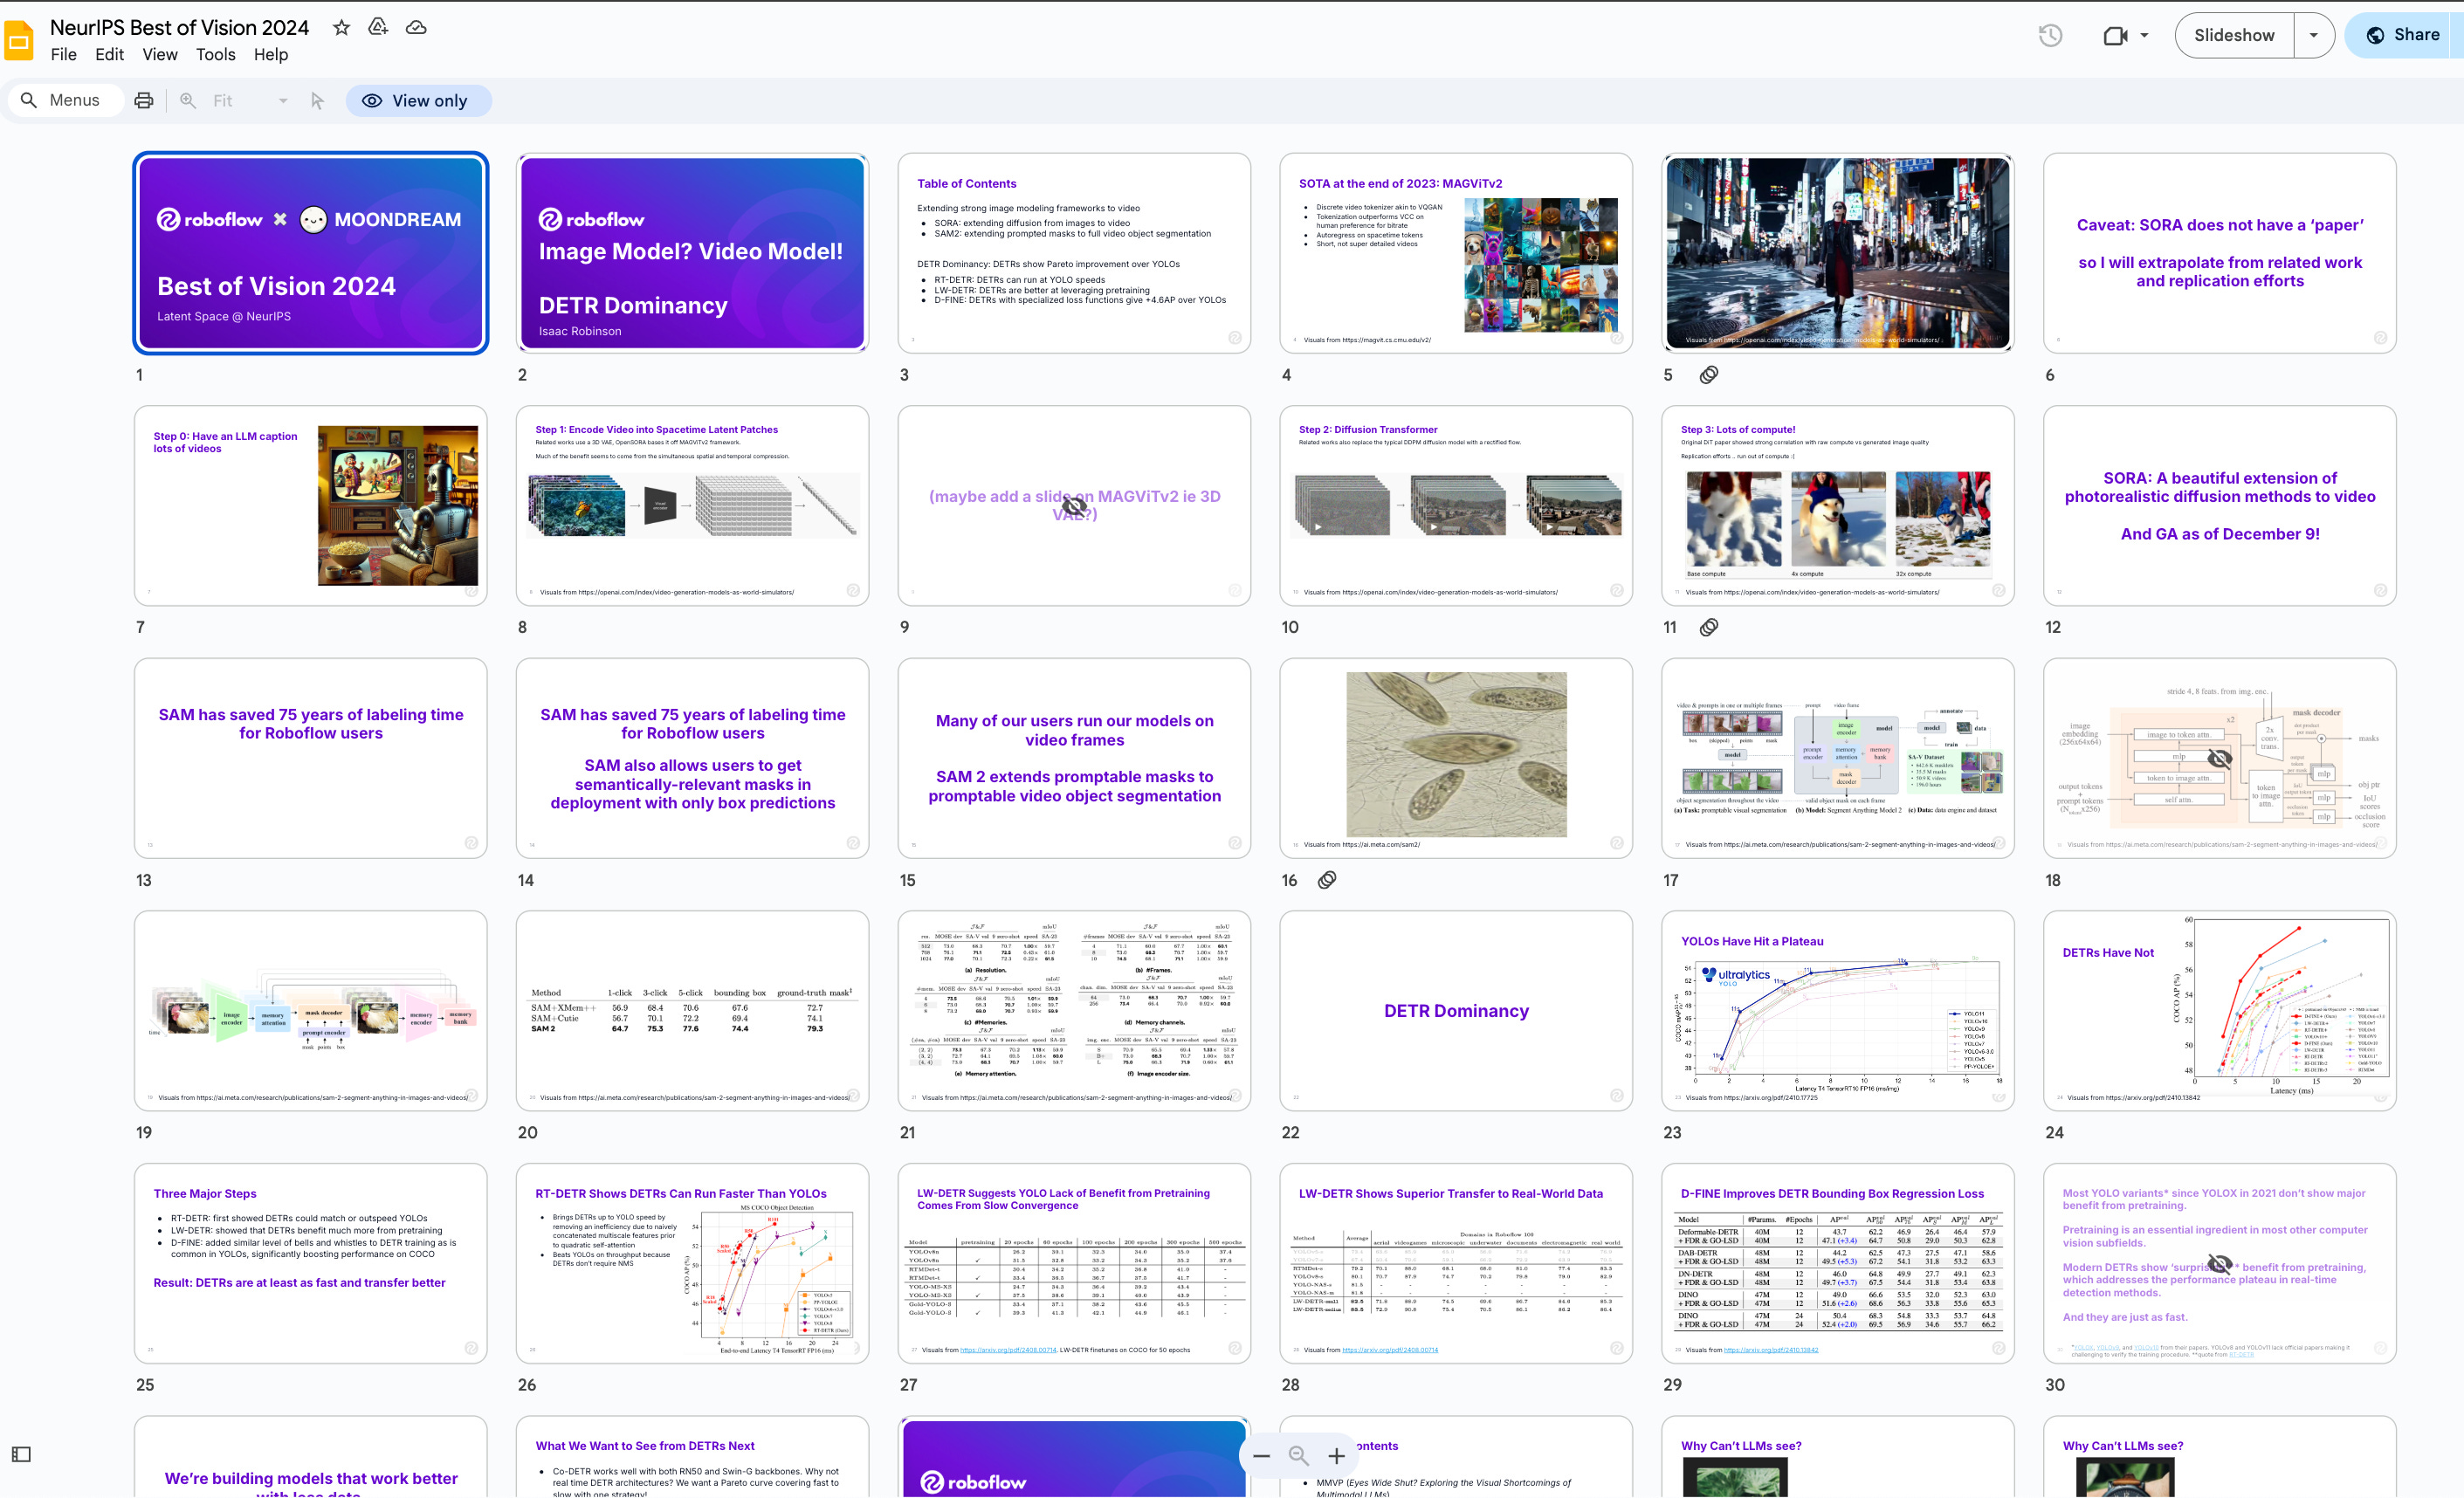Viewport: 2464px width, 1498px height.
Task: Open the Fit zoom level dropdown
Action: pyautogui.click(x=249, y=101)
